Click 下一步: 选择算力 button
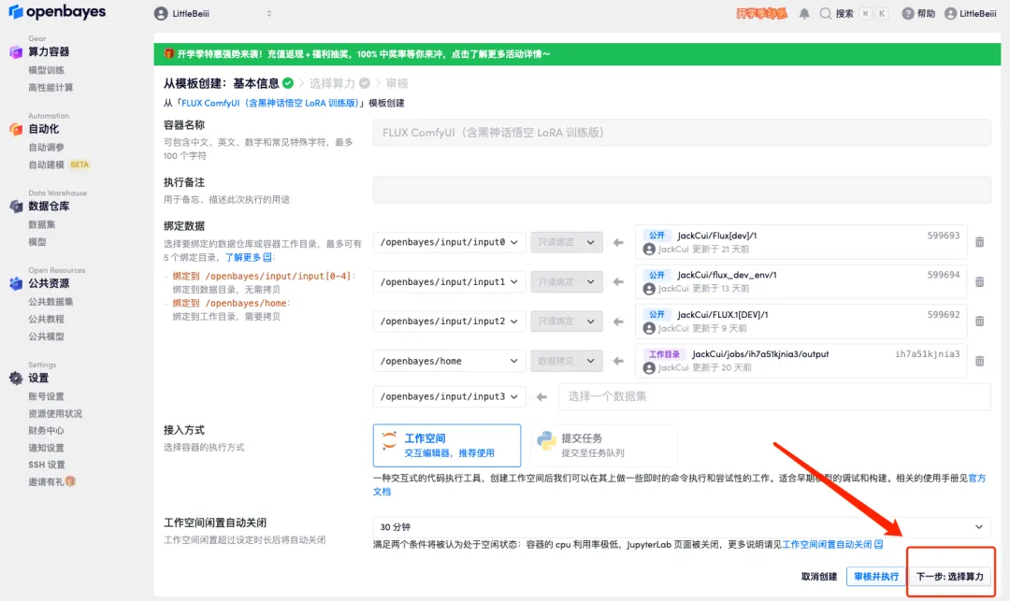Viewport: 1010px width, 601px height. [949, 577]
